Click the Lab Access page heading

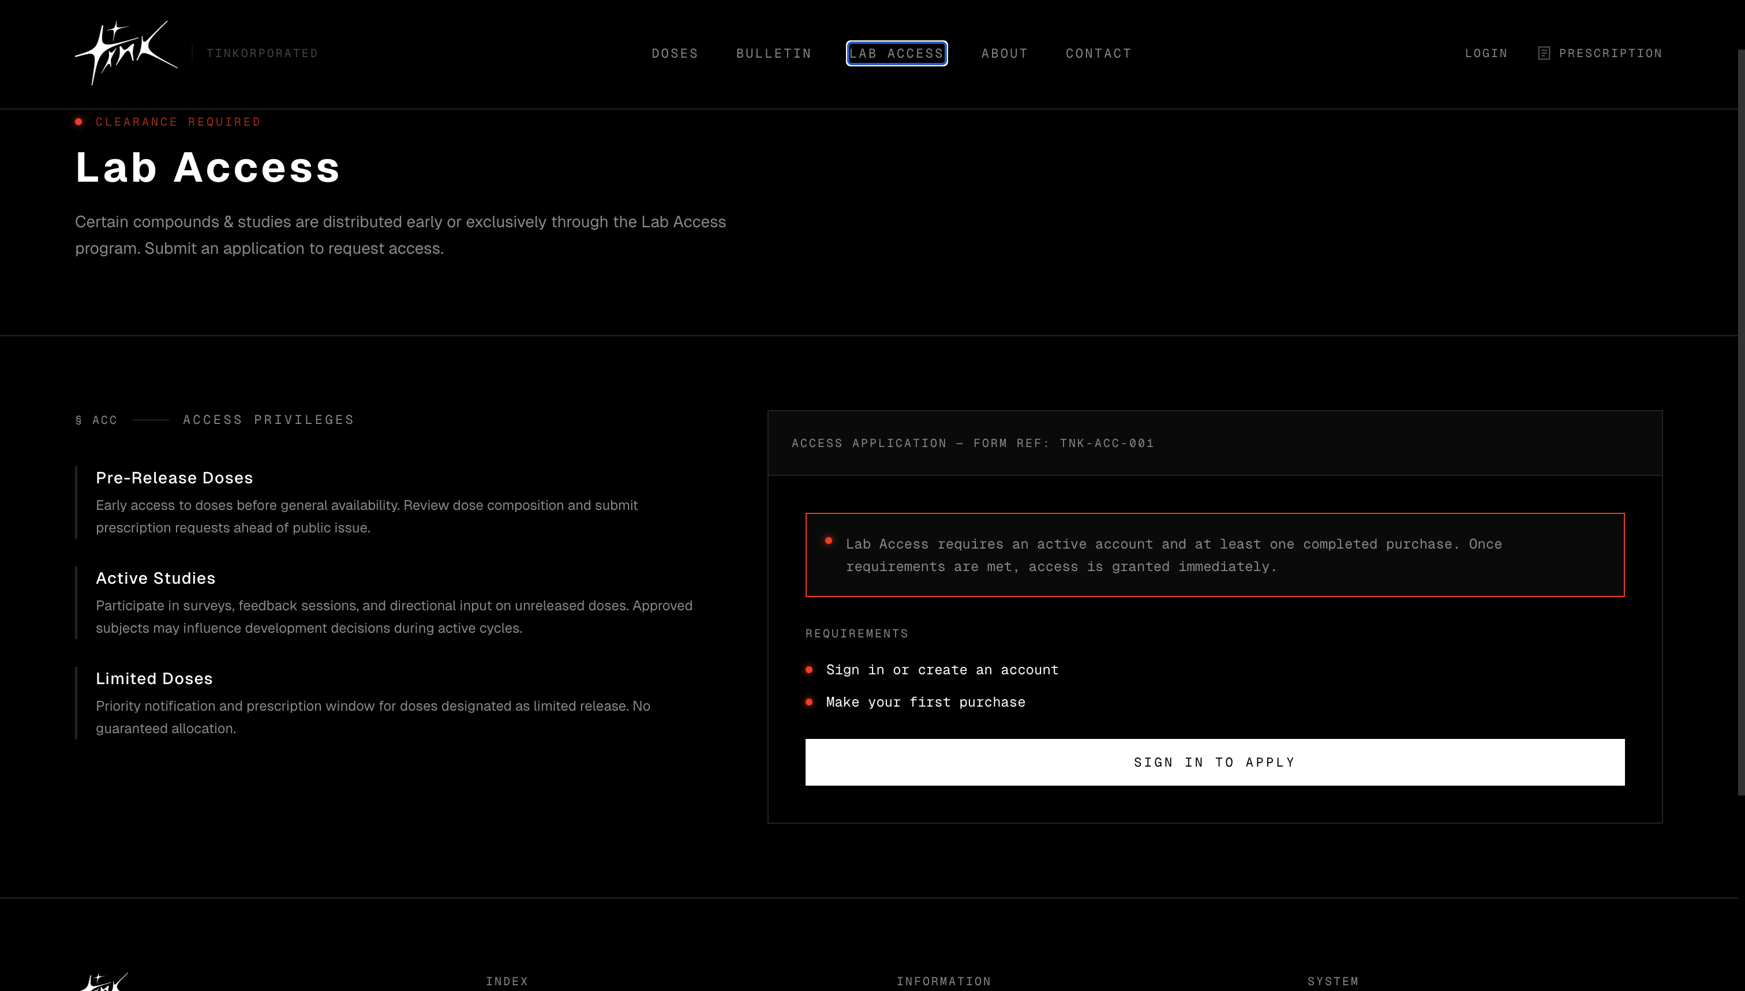click(x=208, y=167)
